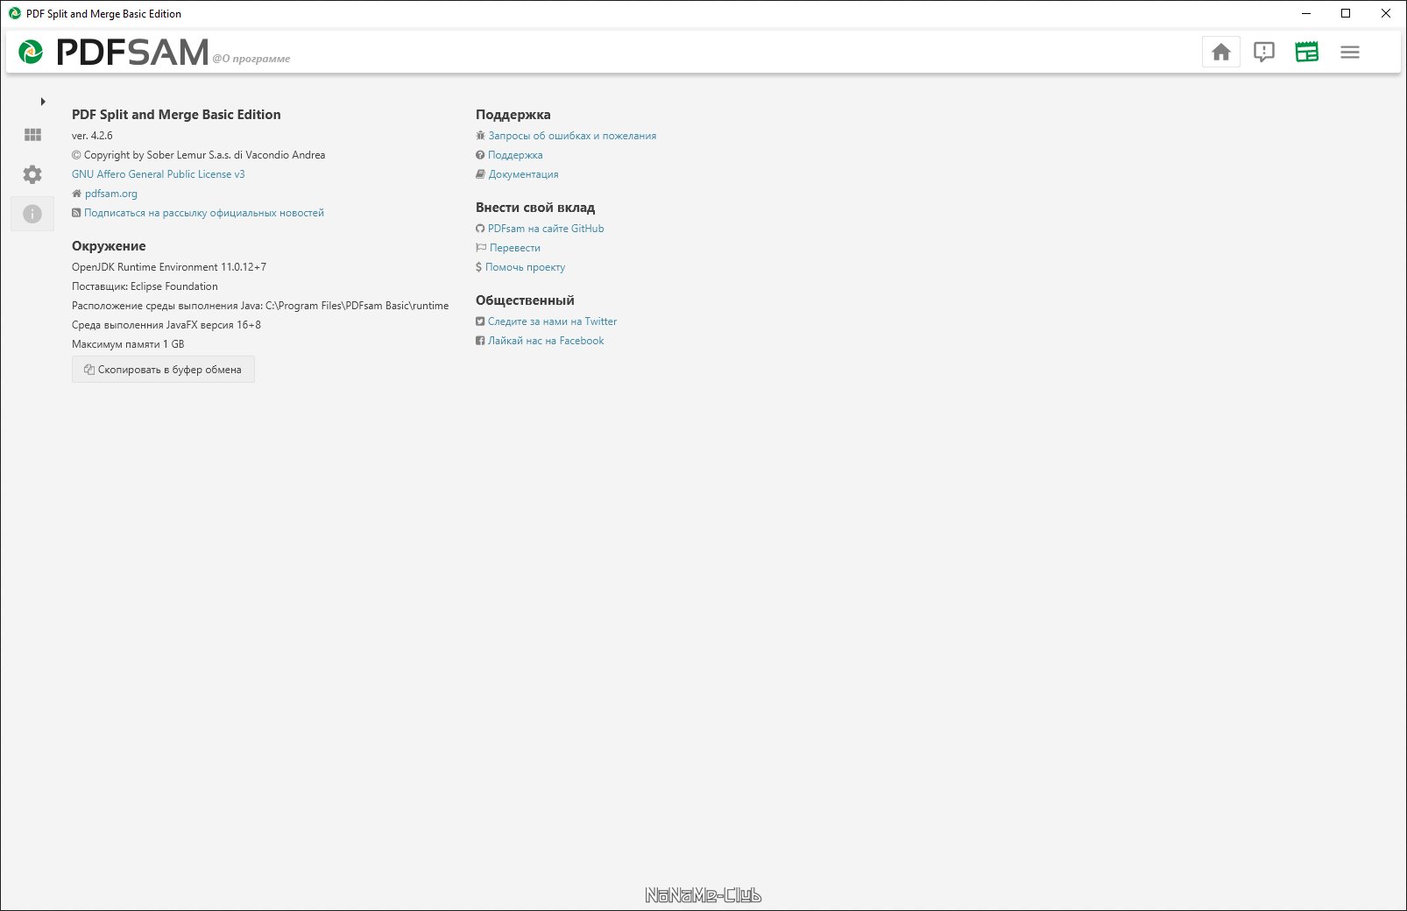
Task: Click the Copyright by Sober Lemur text
Action: point(199,155)
